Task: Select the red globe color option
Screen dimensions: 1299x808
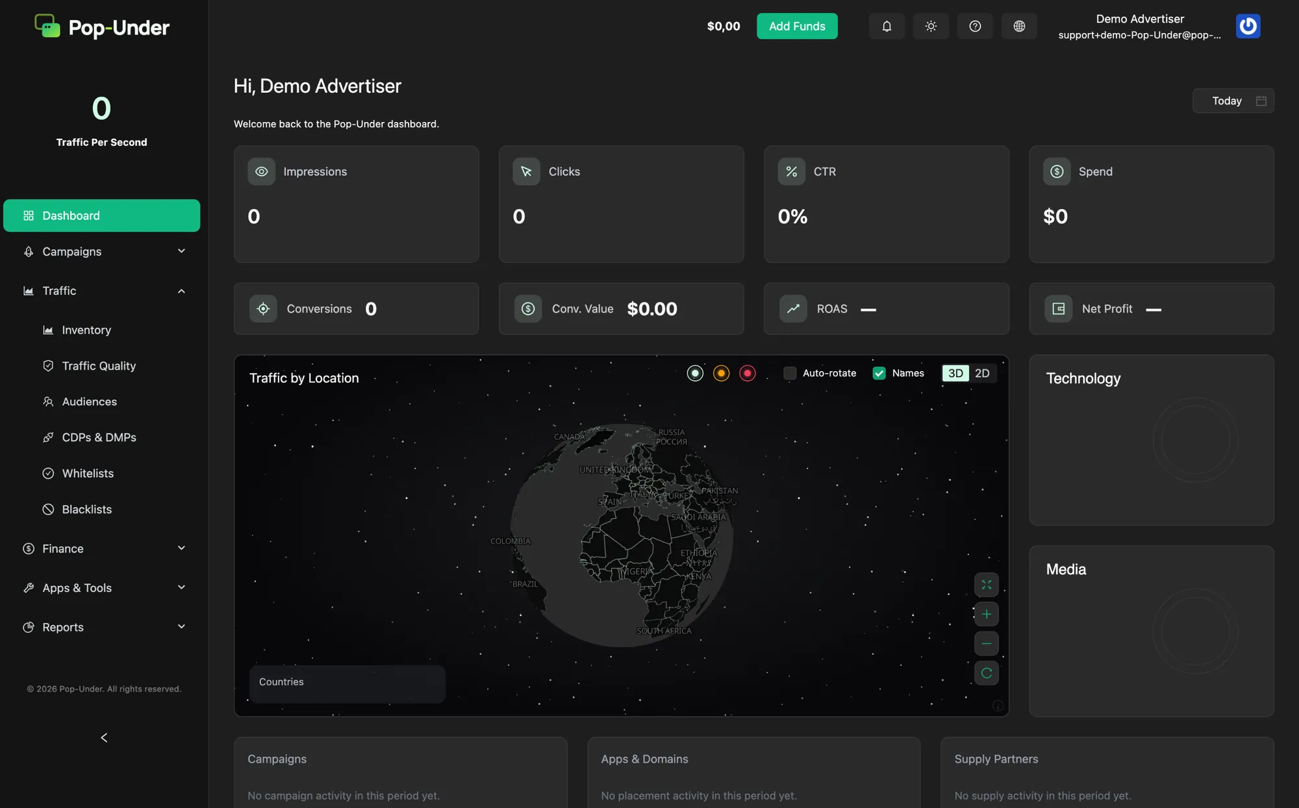Action: click(x=748, y=373)
